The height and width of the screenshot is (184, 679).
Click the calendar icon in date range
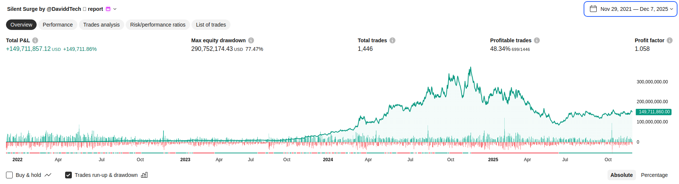(593, 9)
